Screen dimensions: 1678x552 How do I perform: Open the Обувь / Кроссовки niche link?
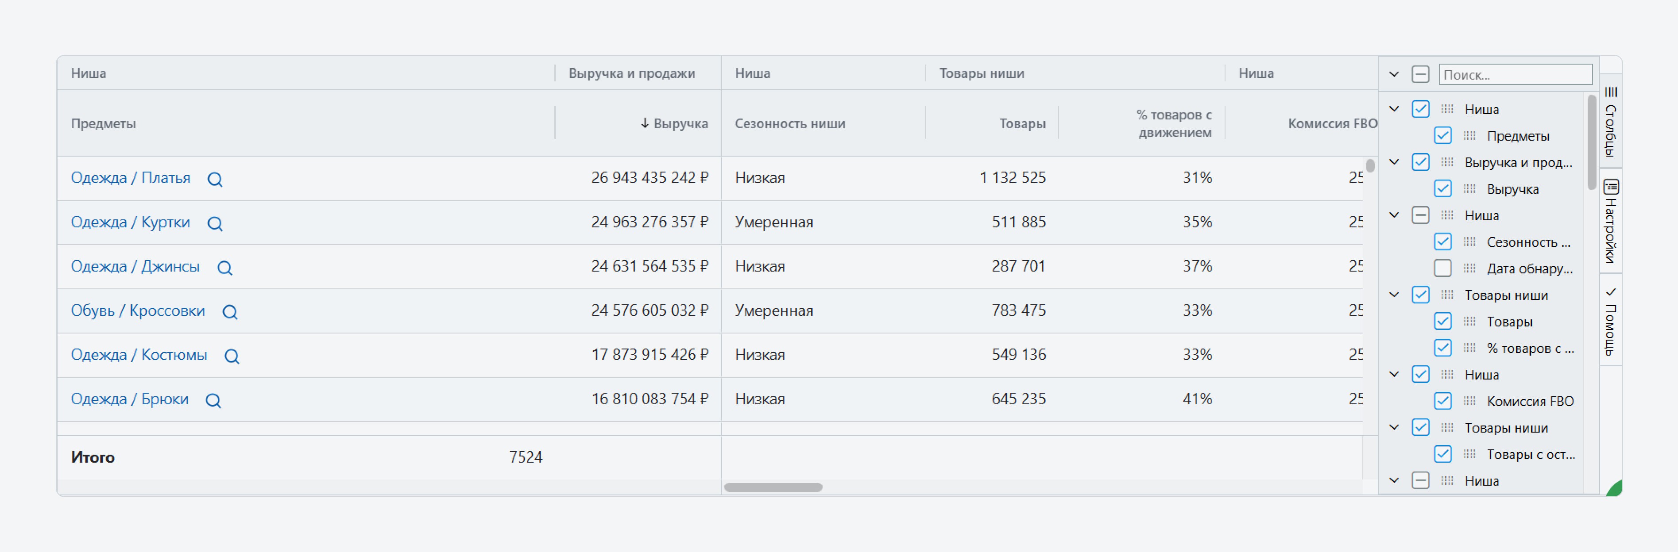137,310
